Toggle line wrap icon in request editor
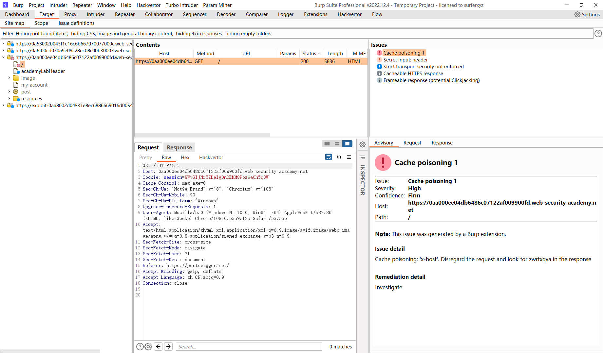Viewport: 603px width, 353px height. pos(329,157)
